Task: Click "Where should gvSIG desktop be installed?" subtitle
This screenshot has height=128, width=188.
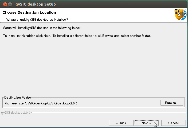Action: click(x=37, y=19)
